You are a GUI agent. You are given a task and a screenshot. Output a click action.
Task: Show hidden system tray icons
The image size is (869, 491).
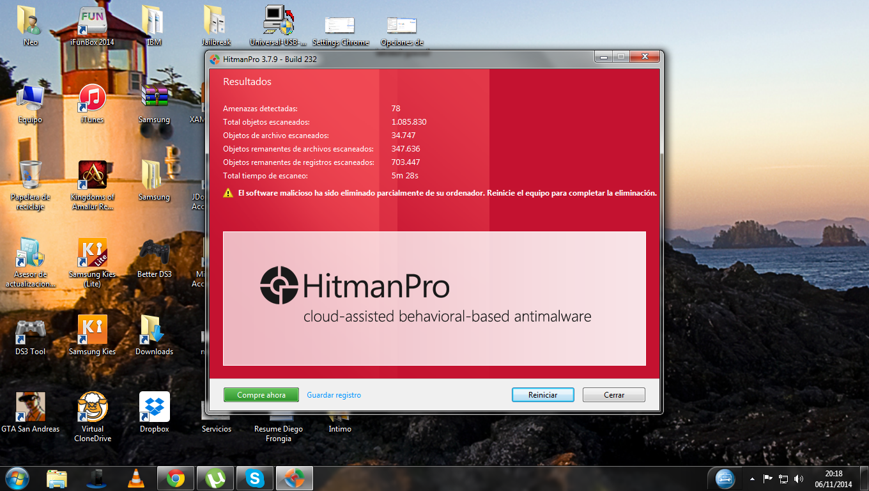(x=752, y=478)
